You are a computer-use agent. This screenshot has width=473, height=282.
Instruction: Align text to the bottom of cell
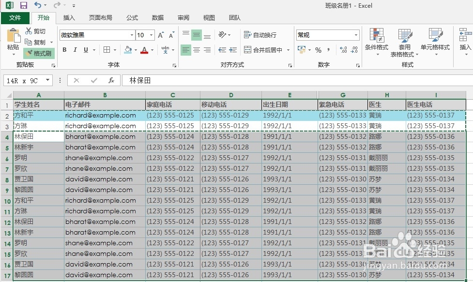click(x=207, y=35)
